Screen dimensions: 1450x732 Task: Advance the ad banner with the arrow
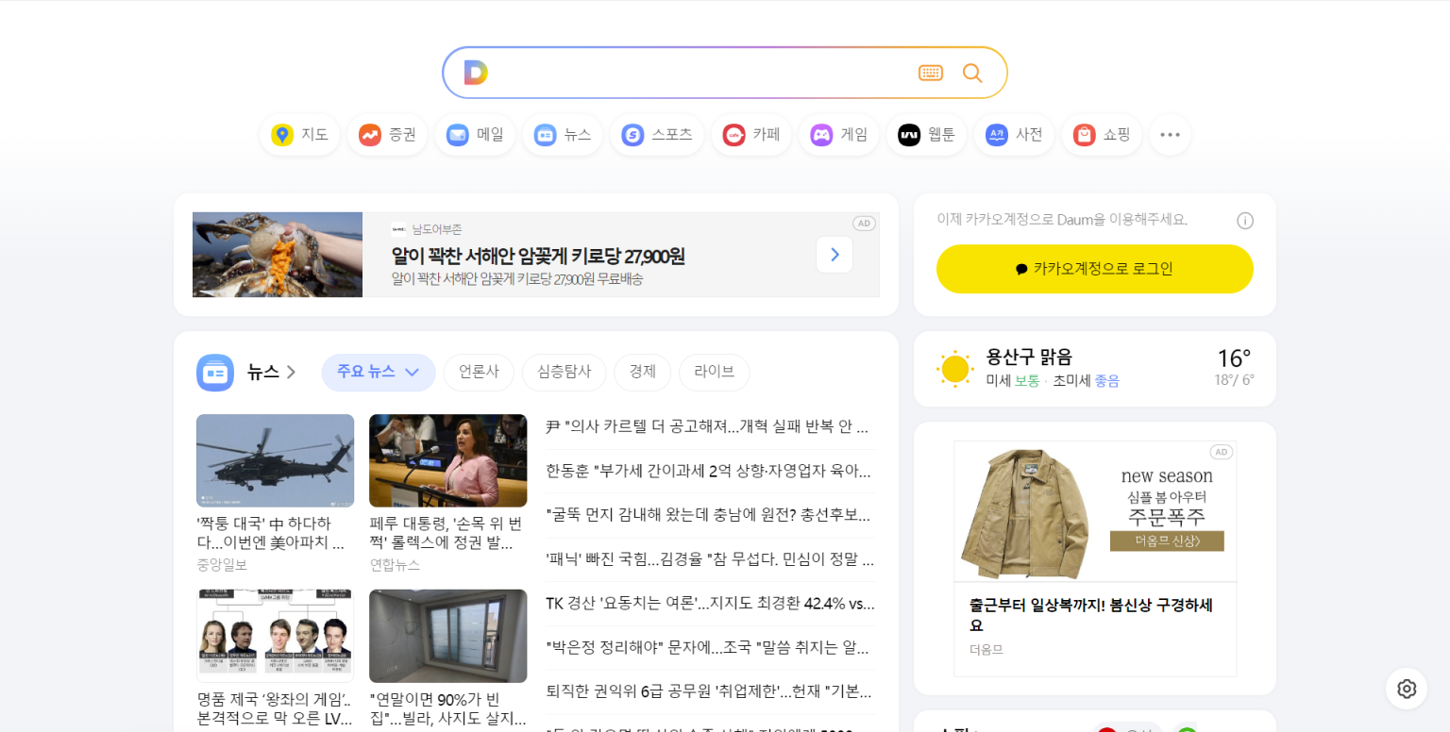click(x=834, y=254)
